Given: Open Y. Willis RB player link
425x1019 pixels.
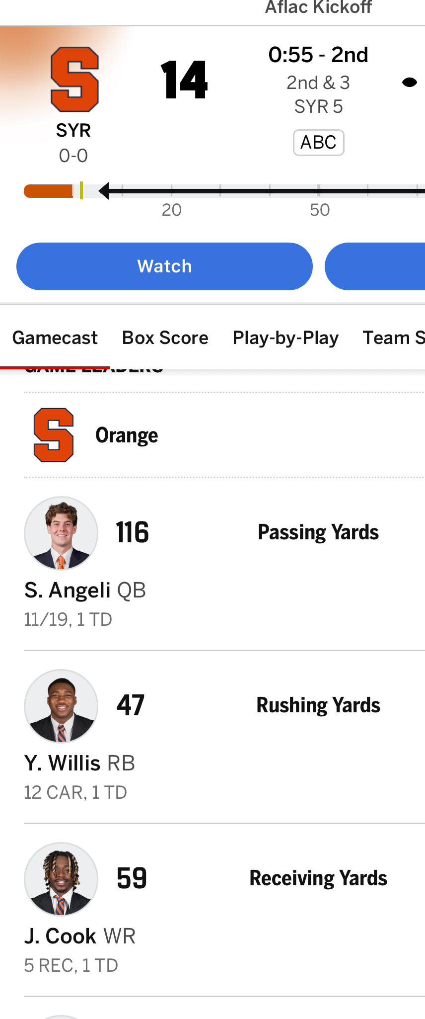Looking at the screenshot, I should [x=79, y=763].
